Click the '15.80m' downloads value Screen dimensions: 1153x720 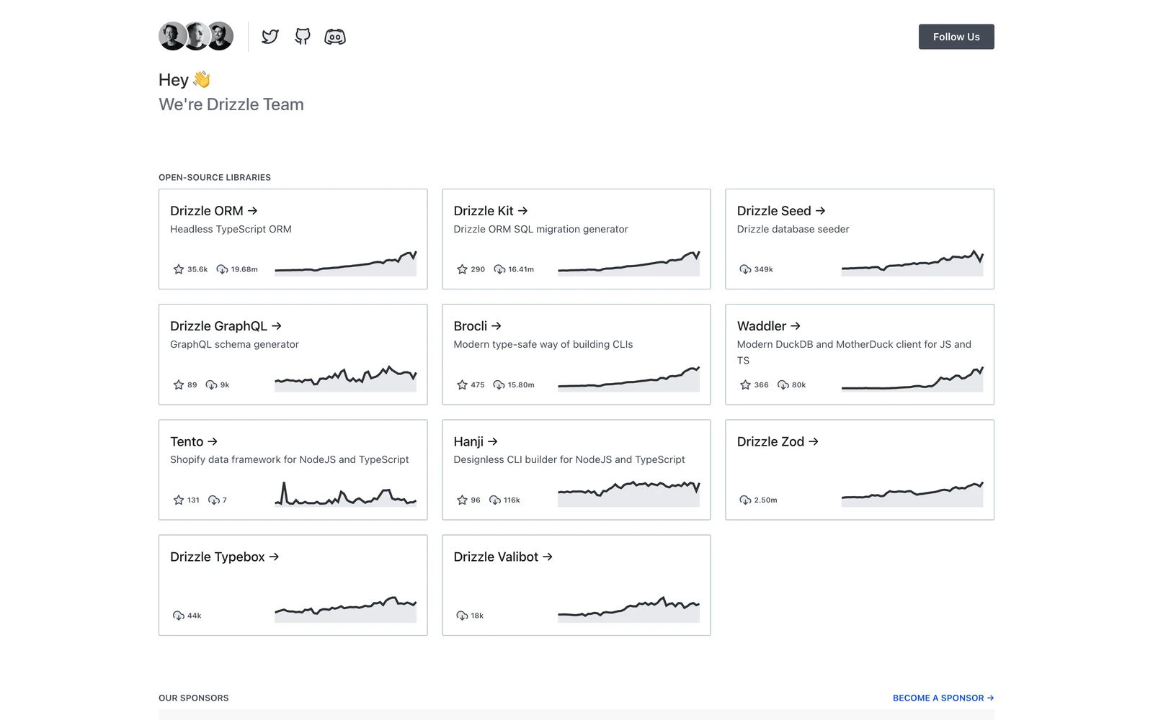click(x=521, y=384)
